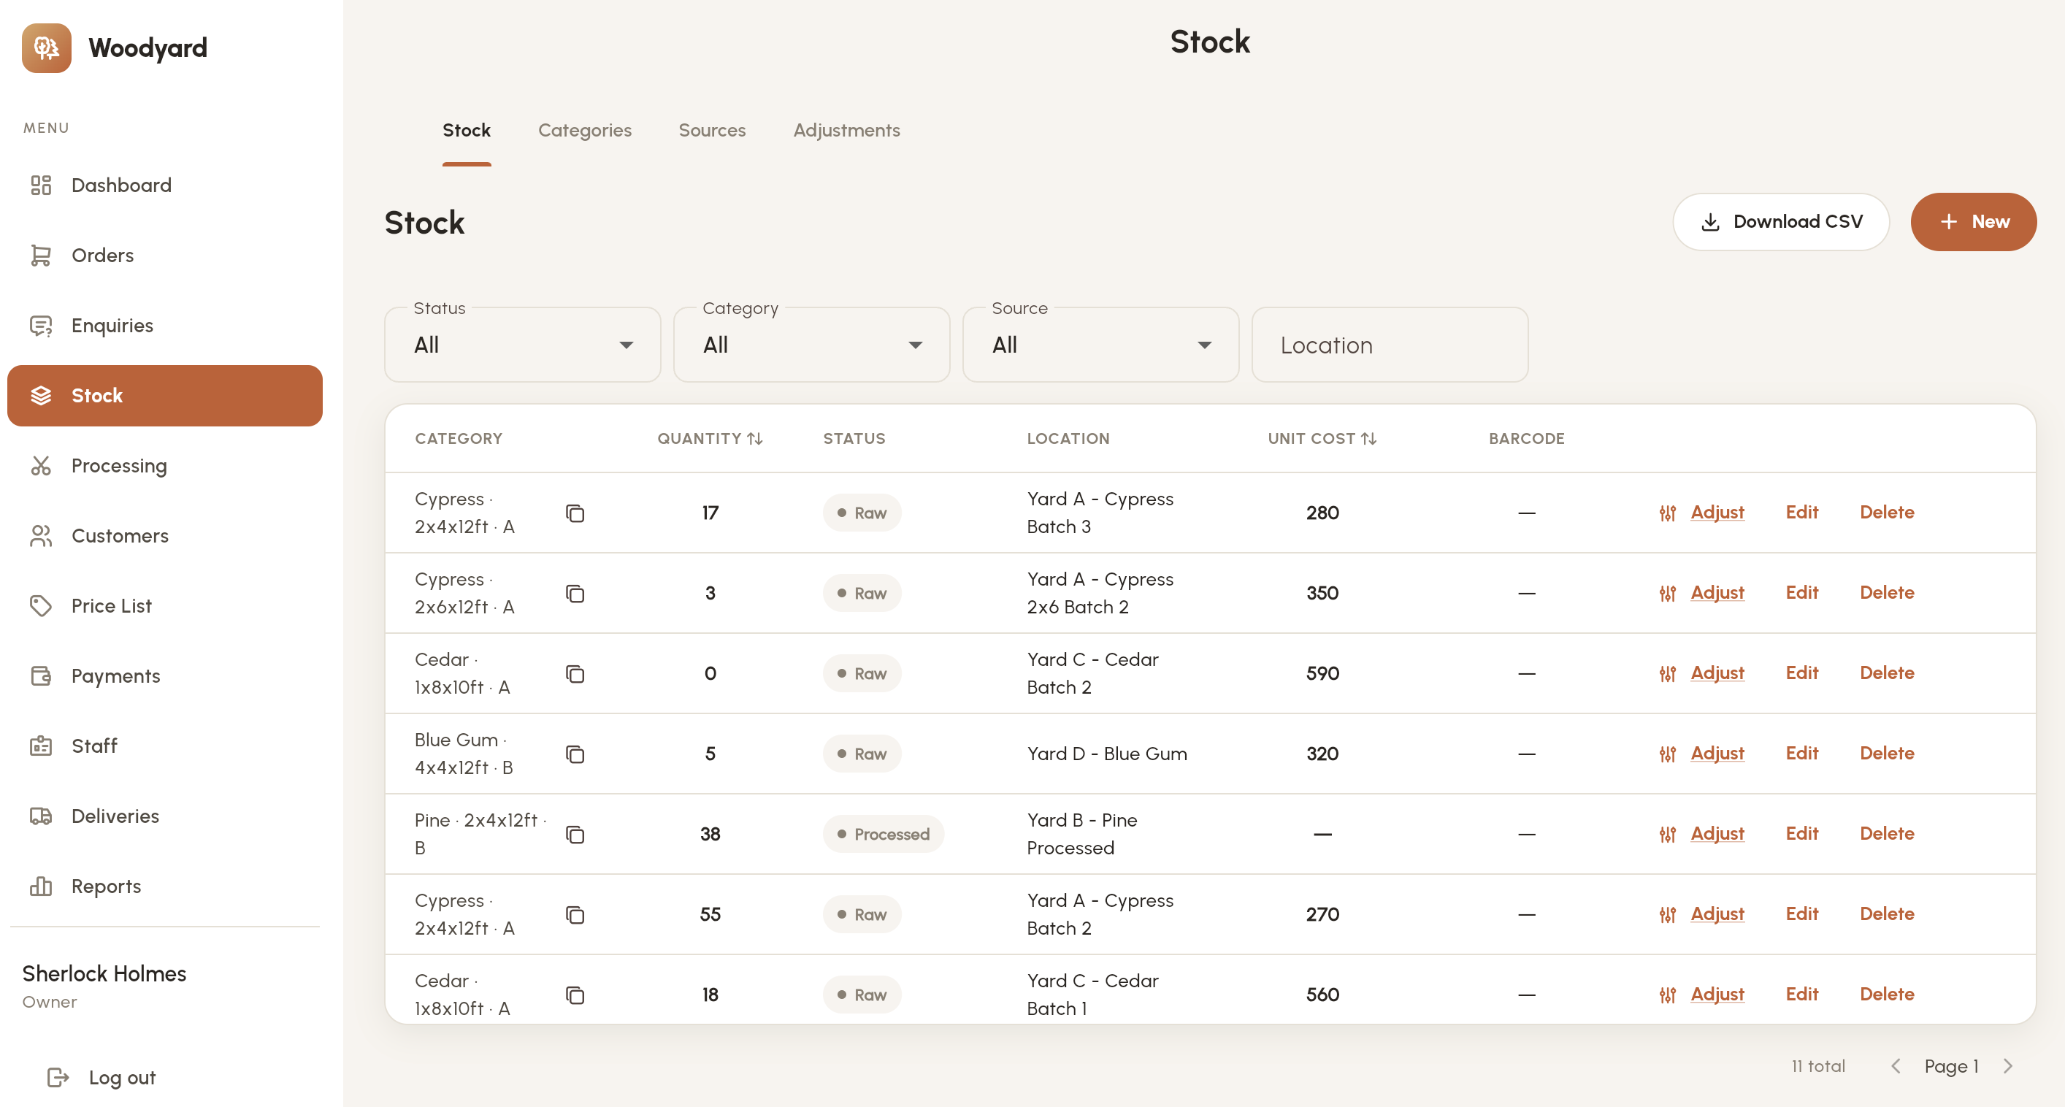Edit the Cypress Batch 3 row

1801,512
